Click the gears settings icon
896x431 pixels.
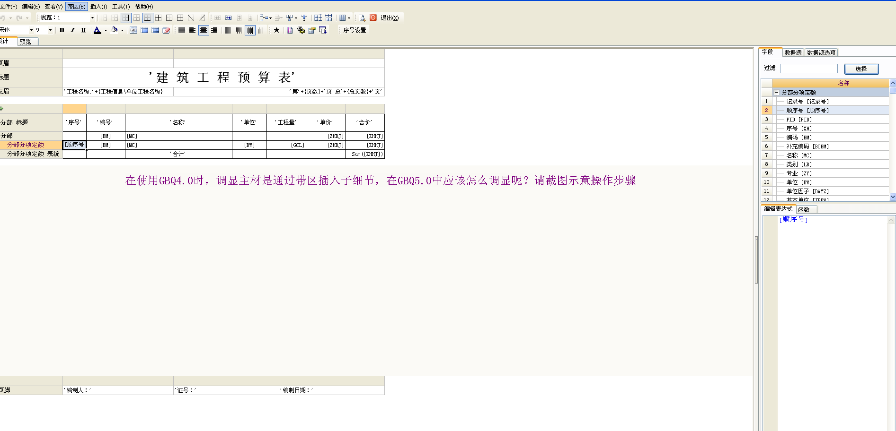pyautogui.click(x=301, y=30)
